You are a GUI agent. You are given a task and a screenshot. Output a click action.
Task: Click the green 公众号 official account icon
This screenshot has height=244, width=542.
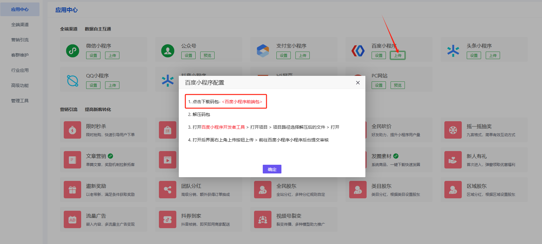click(x=168, y=50)
